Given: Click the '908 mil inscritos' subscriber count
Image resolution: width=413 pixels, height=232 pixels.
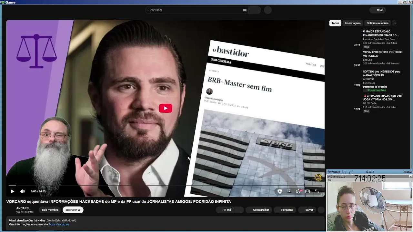Looking at the screenshot, I should point(25,212).
